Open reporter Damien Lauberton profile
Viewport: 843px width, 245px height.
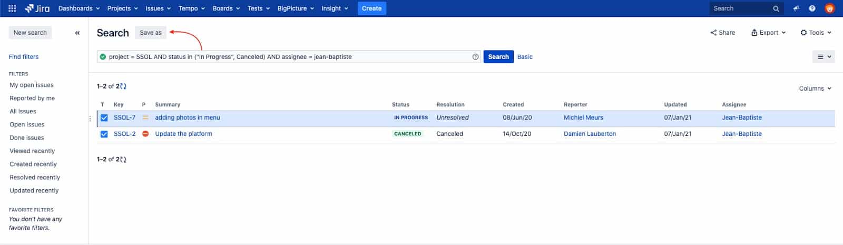pos(590,134)
